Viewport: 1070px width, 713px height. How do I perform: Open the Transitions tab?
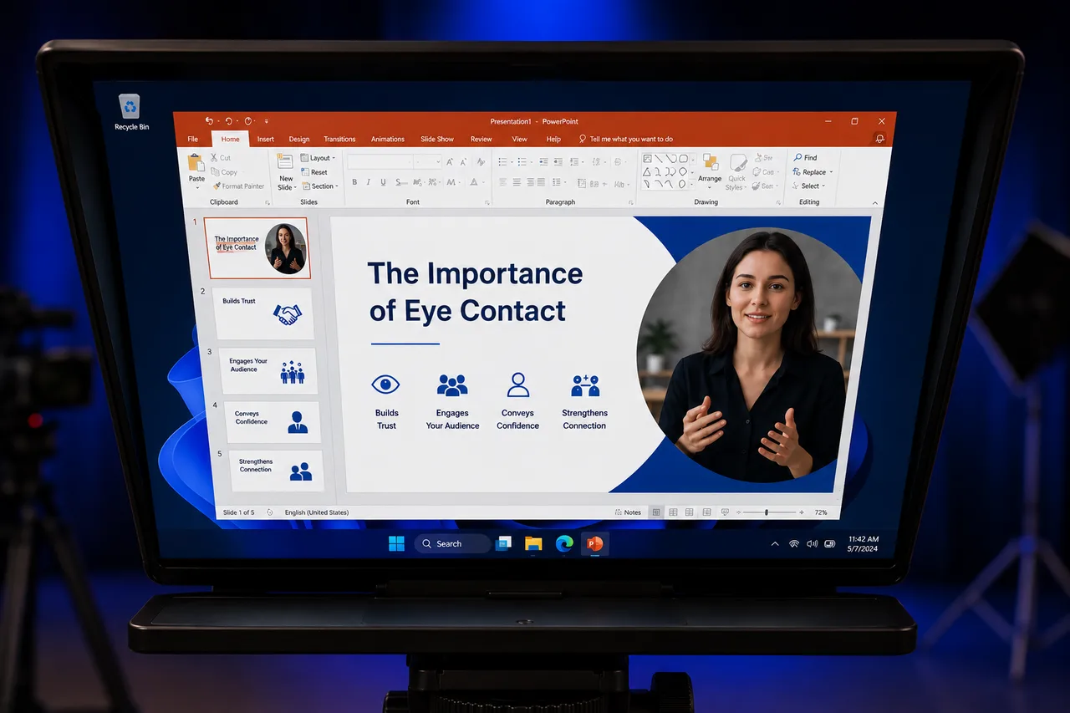point(339,140)
